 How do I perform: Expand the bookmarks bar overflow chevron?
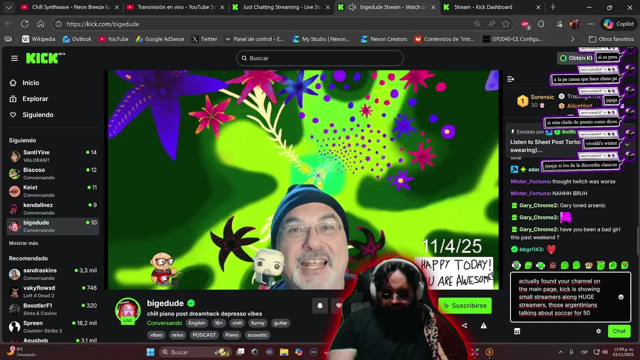(572, 39)
